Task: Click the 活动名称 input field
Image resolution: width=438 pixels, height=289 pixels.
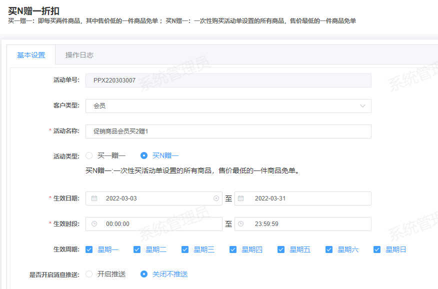Action: click(228, 131)
